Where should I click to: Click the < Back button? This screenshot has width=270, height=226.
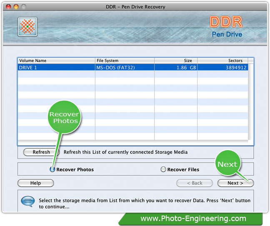click(x=195, y=183)
